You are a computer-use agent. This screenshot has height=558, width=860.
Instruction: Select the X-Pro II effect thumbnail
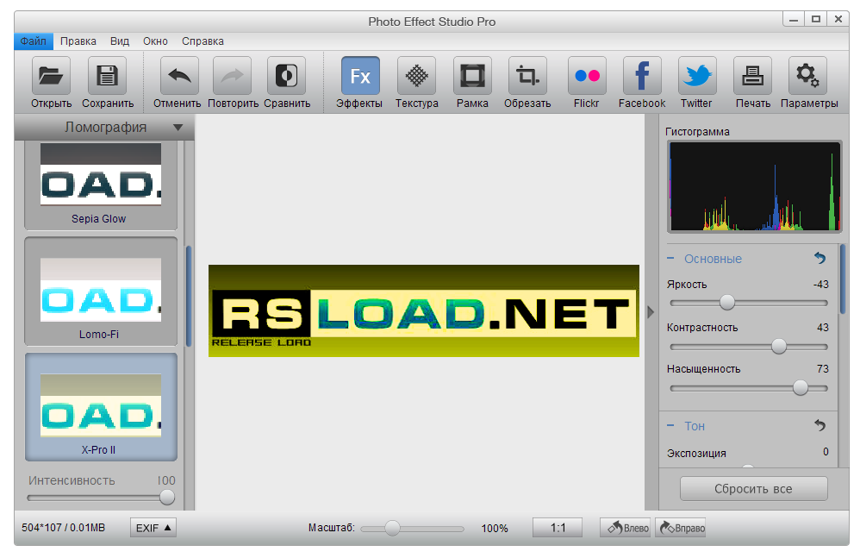pyautogui.click(x=101, y=405)
